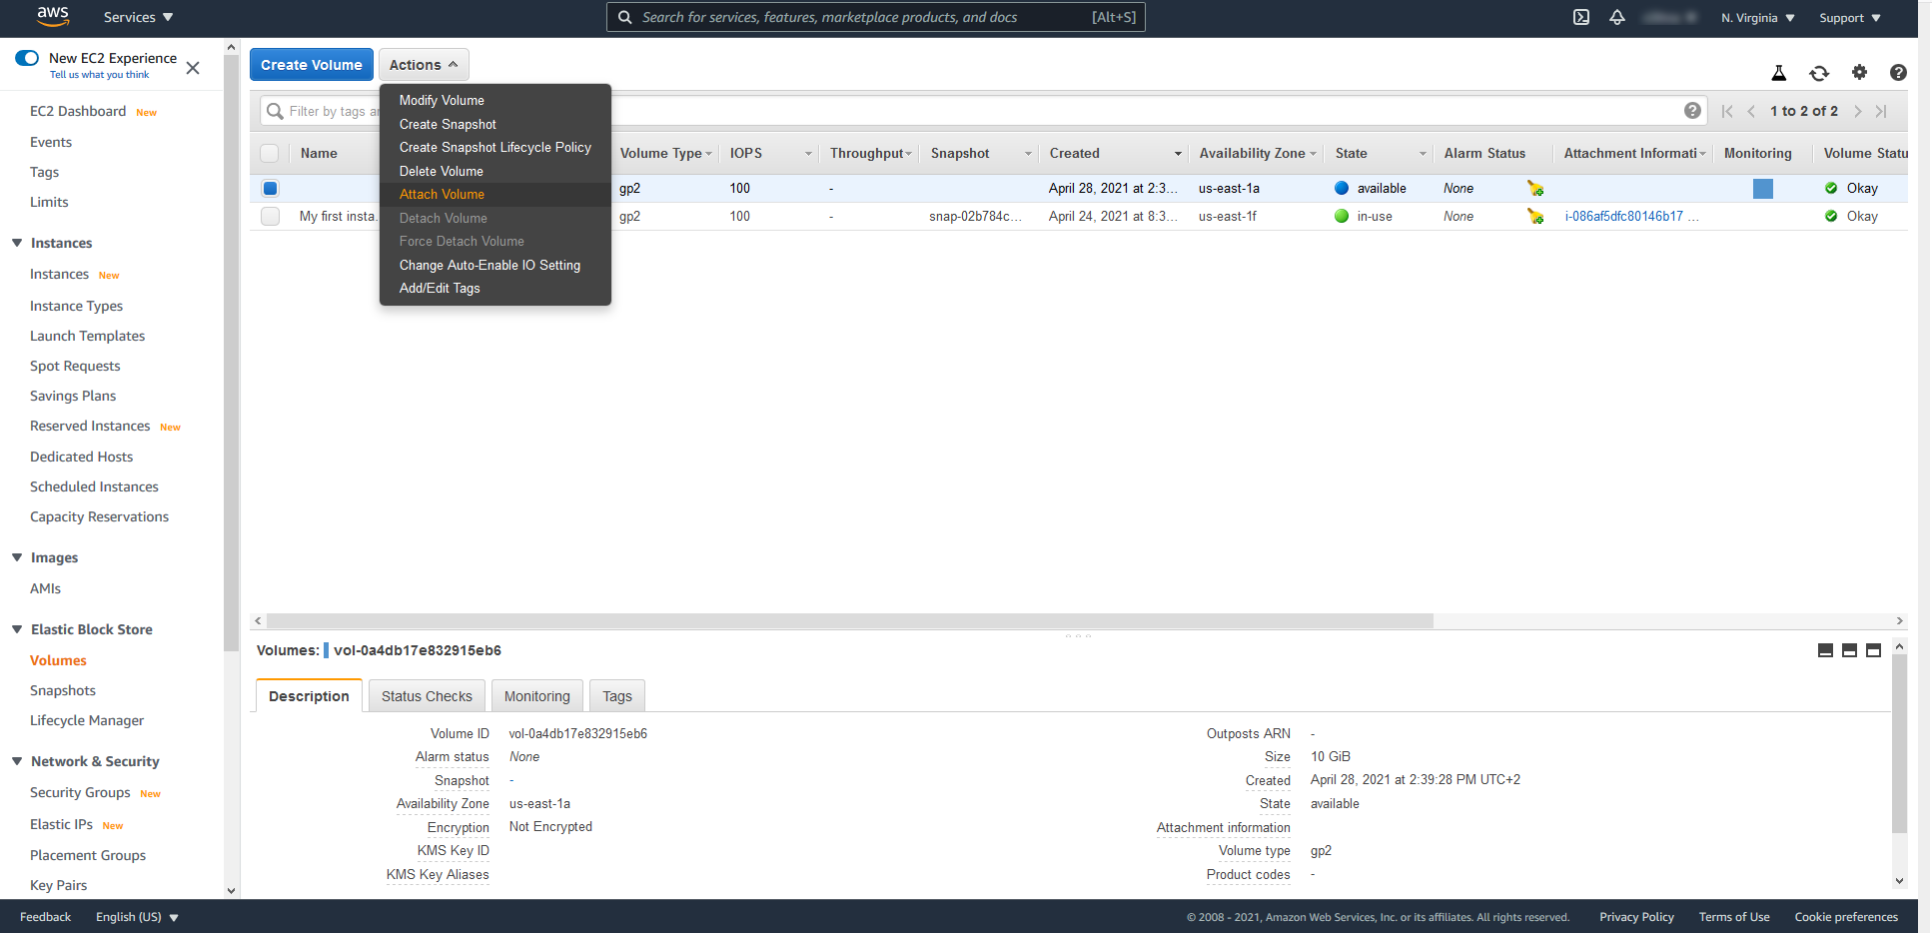Screen dimensions: 1932x933
Task: Set the details pane to half height
Action: pos(1849,650)
